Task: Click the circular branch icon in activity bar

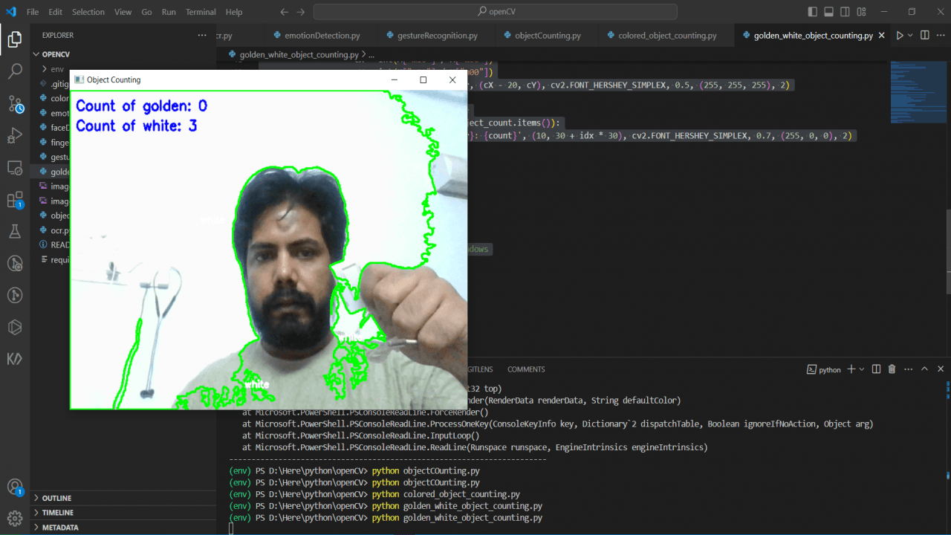Action: pos(15,264)
